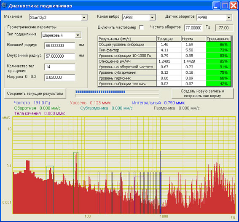Open the Механизм Stan12p2 dropdown

[84, 18]
